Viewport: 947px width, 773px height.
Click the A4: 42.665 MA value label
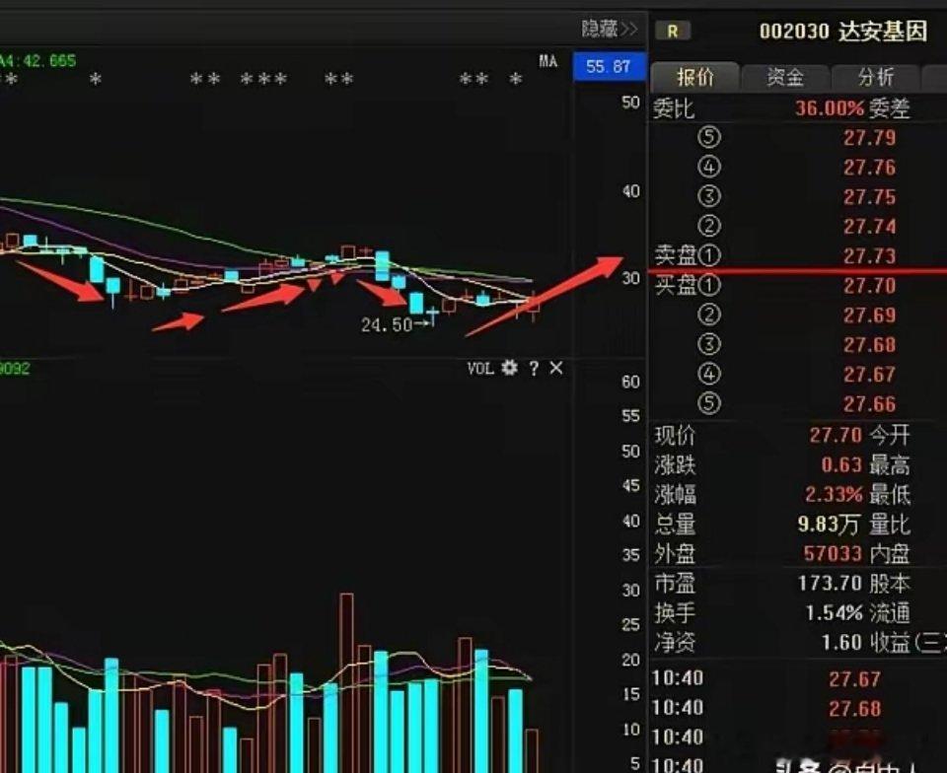37,61
